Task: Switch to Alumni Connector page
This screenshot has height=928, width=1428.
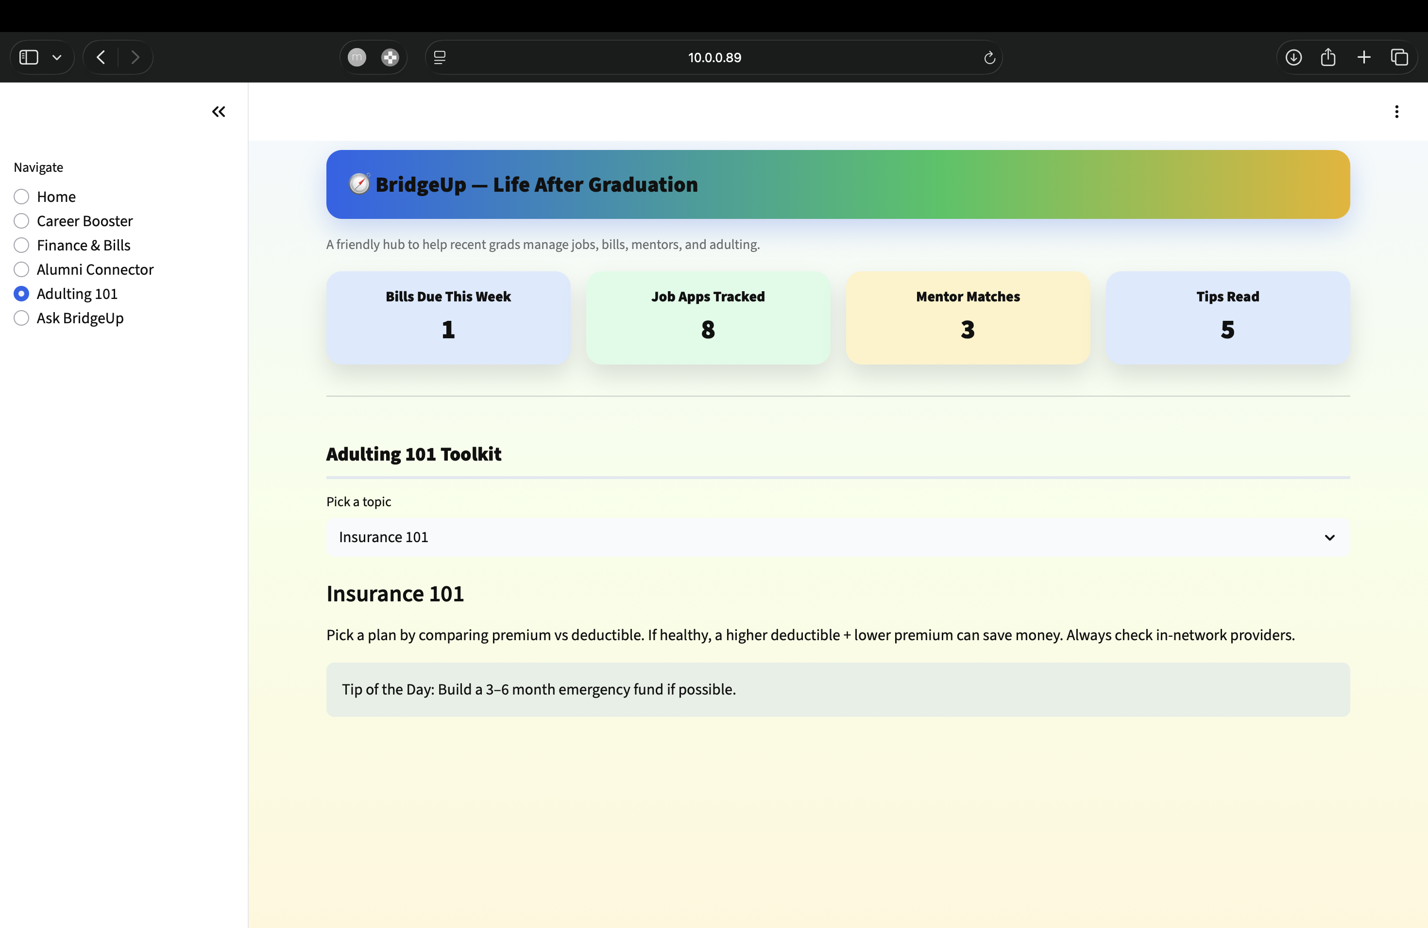Action: click(x=21, y=270)
